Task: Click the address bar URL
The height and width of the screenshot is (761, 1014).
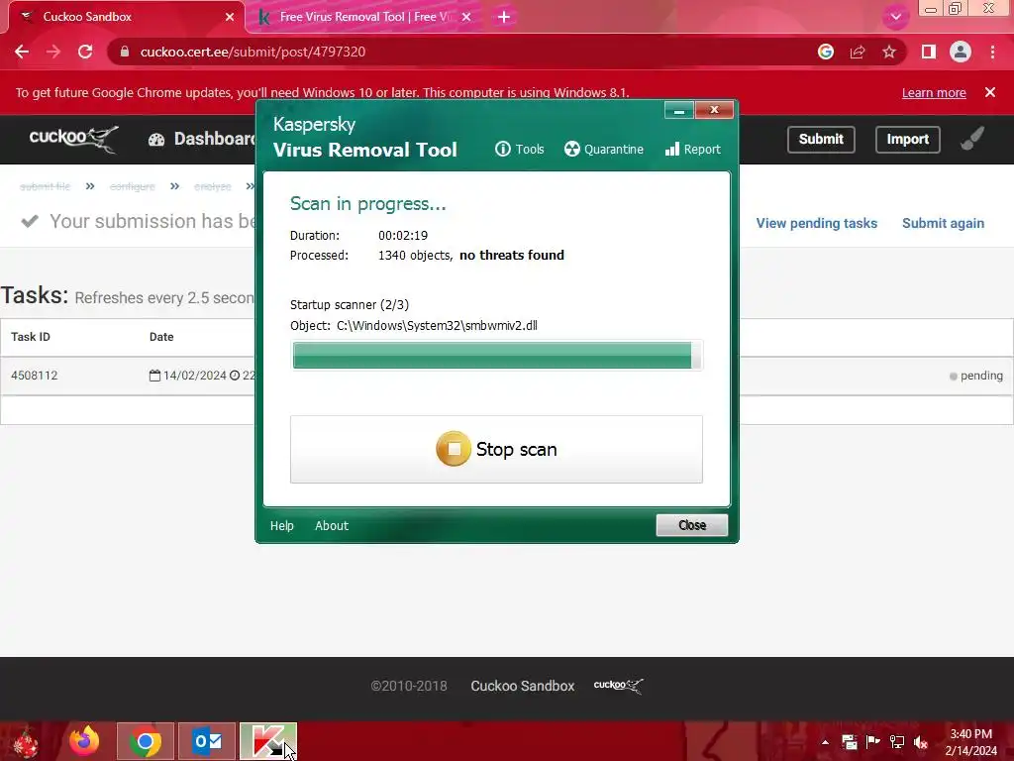Action: (253, 52)
